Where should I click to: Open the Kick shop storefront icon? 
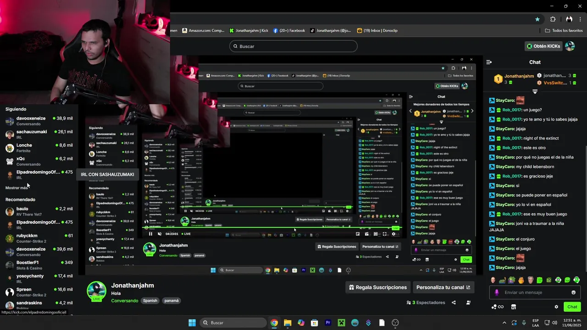click(514, 307)
